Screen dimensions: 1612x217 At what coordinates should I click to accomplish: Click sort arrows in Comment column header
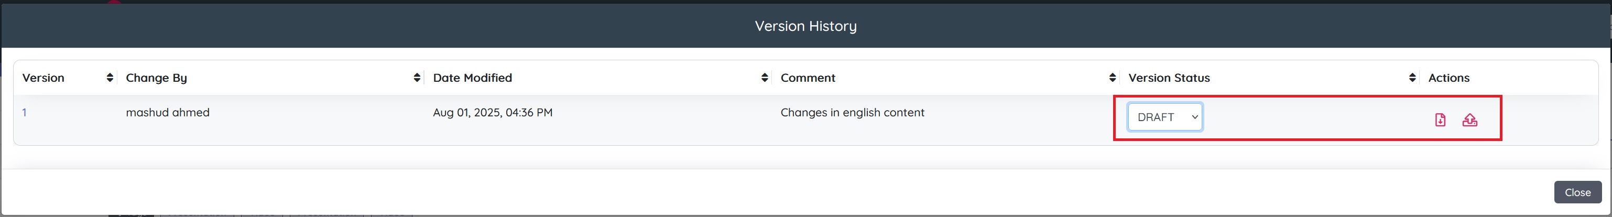coord(1112,78)
